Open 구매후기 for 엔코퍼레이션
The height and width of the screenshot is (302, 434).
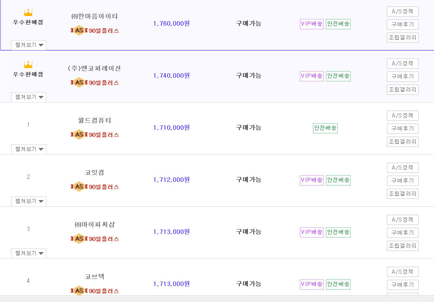click(x=403, y=77)
